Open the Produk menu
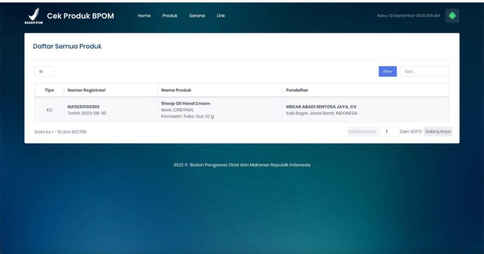 (170, 16)
